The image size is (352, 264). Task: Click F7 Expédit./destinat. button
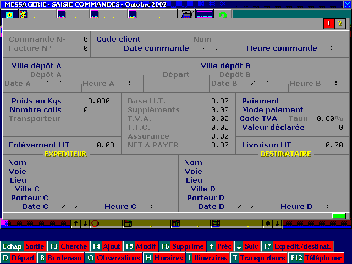click(298, 246)
